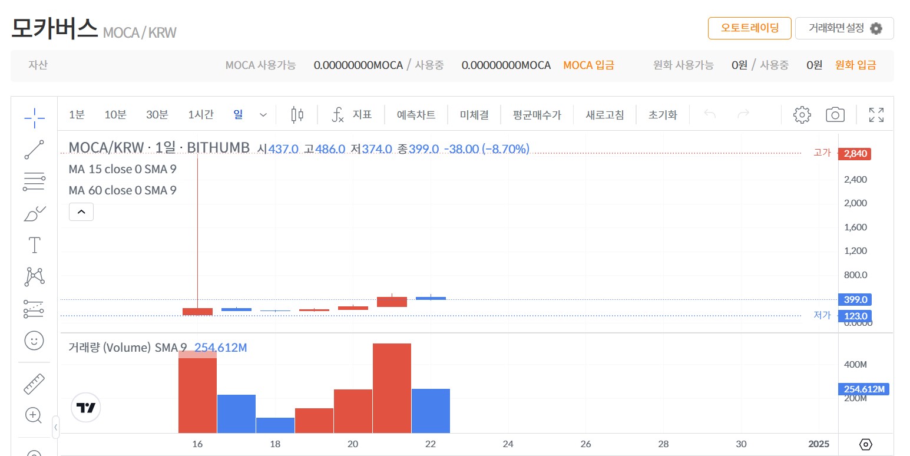Click 초기화 to reset chart

click(x=663, y=115)
